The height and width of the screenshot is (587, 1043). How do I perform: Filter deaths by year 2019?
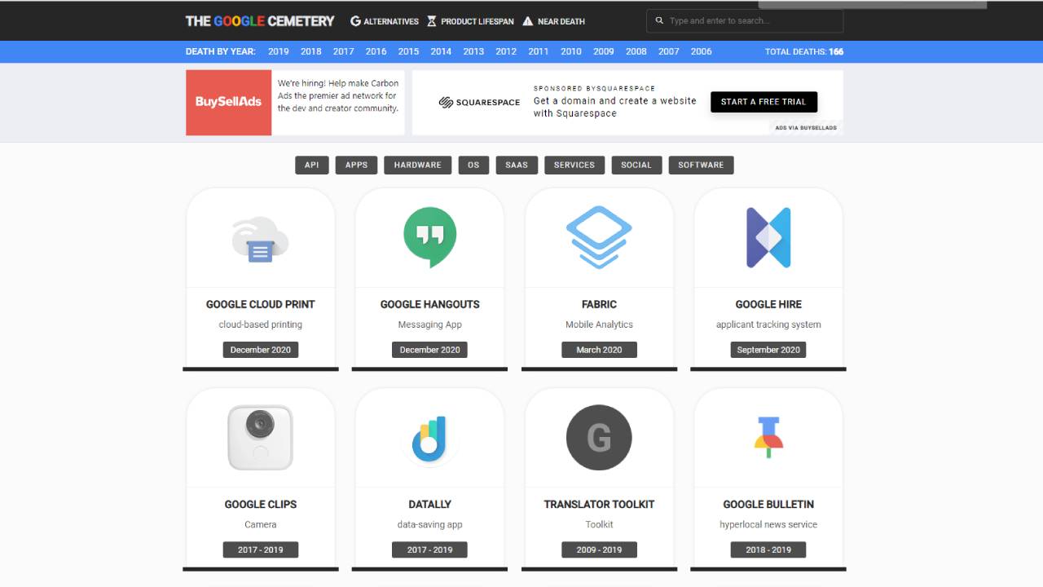279,51
